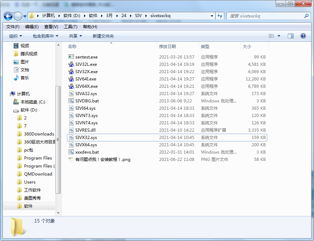The width and height of the screenshot is (314, 241).
Task: Click the back navigation arrow
Action: [8, 16]
